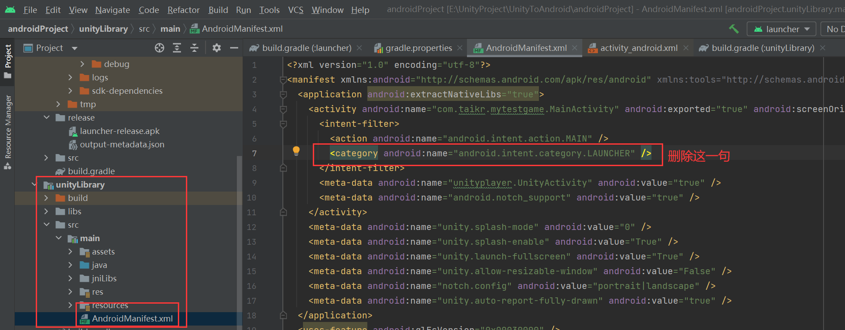Click AndroidManifest.xml breadcrumb file icon
The width and height of the screenshot is (845, 330).
(194, 29)
